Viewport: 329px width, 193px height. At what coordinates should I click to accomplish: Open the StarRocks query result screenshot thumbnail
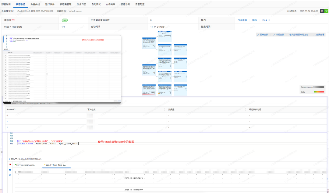tap(62, 69)
